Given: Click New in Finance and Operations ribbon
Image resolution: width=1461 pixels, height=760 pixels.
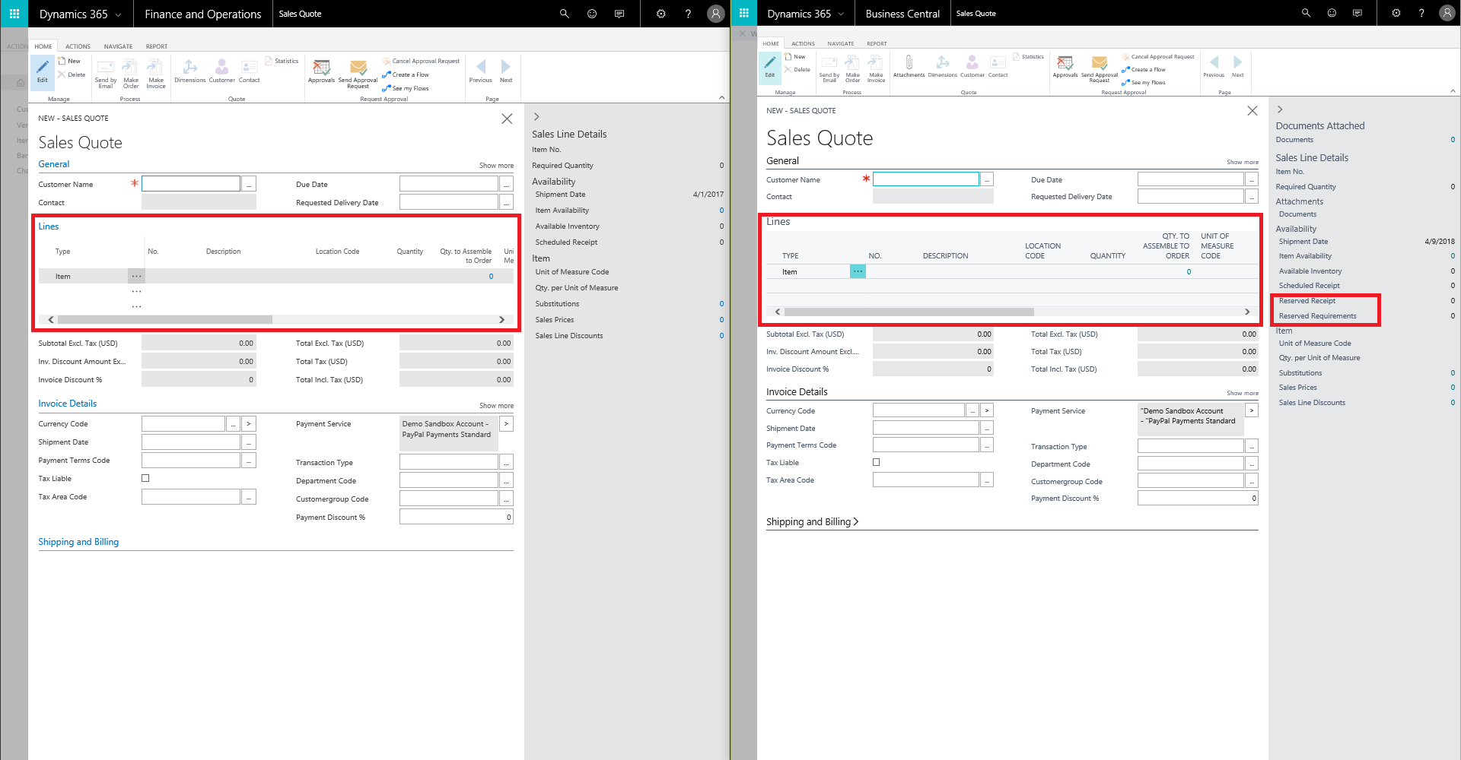Looking at the screenshot, I should pyautogui.click(x=69, y=61).
